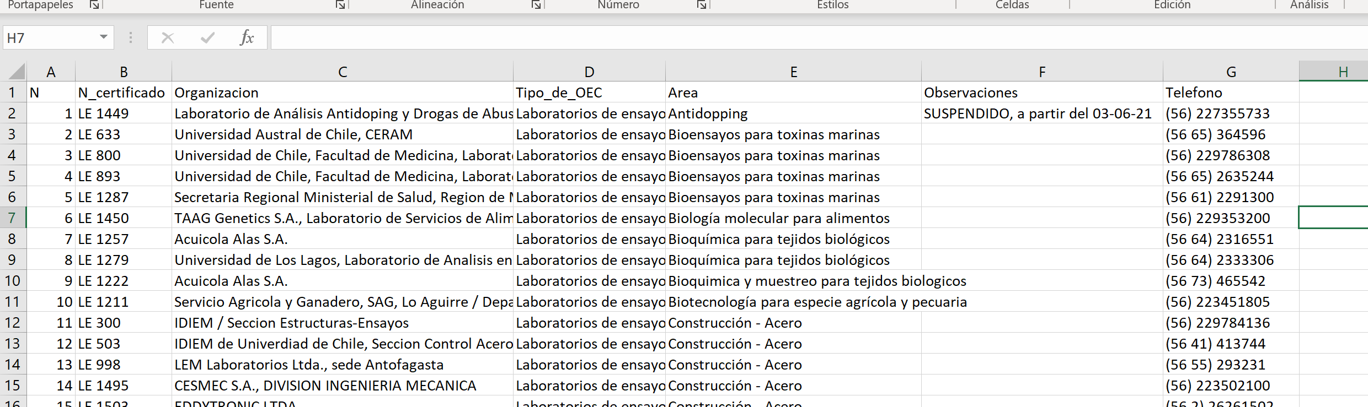Click the Name Box showing H7
Screen dimensions: 1368x407
(x=51, y=37)
